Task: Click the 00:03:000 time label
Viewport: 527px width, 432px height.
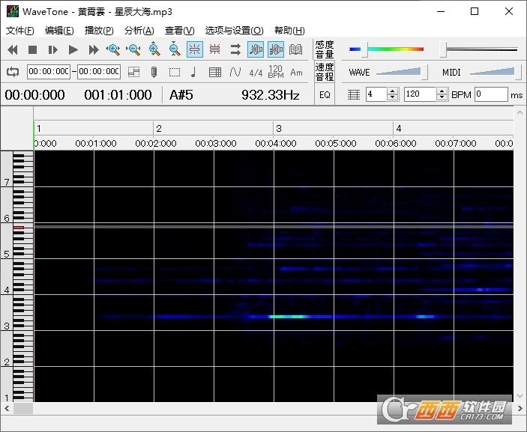Action: (216, 144)
